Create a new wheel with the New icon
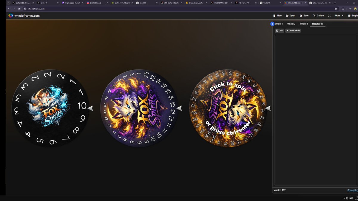Screen dimensions: 358x201 (x=277, y=15)
